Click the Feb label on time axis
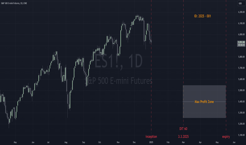The image size is (246, 145). coord(168,142)
